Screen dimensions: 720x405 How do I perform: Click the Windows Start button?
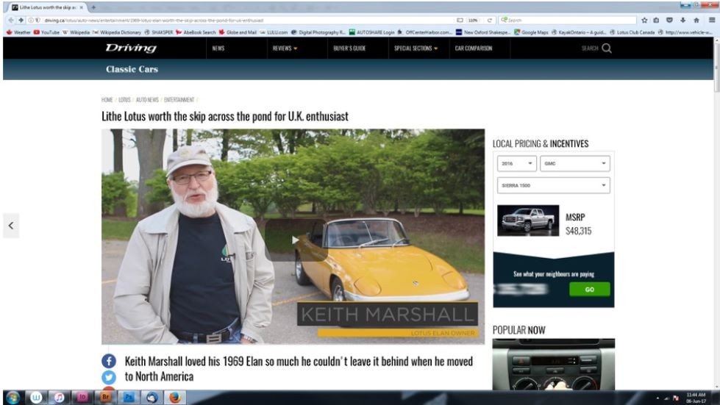[x=13, y=397]
